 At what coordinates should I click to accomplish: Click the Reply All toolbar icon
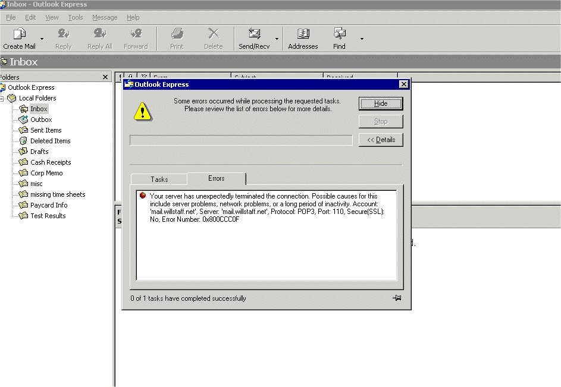click(x=100, y=34)
